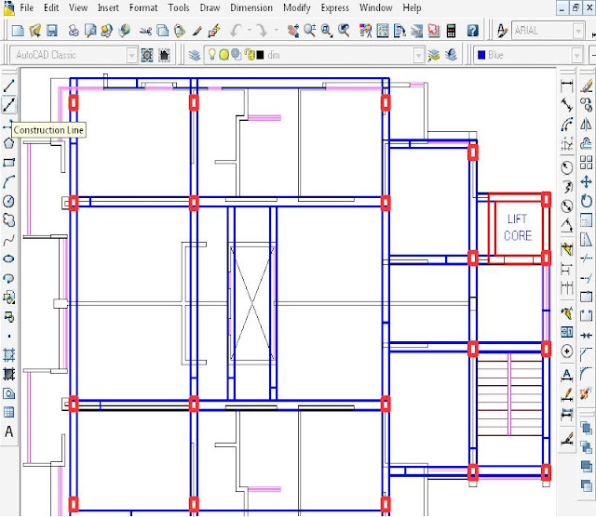The width and height of the screenshot is (596, 517).
Task: Open the QuickCalc calculator
Action: [x=451, y=31]
